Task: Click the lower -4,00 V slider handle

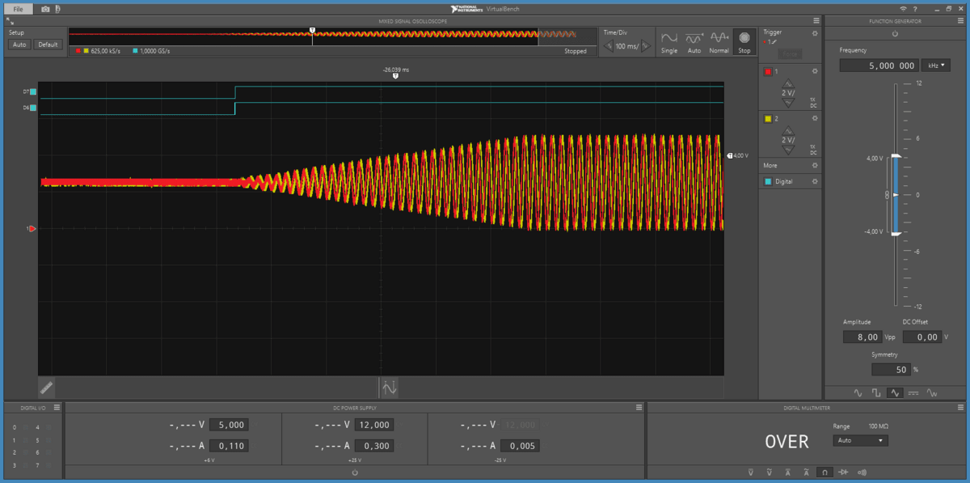Action: (895, 234)
